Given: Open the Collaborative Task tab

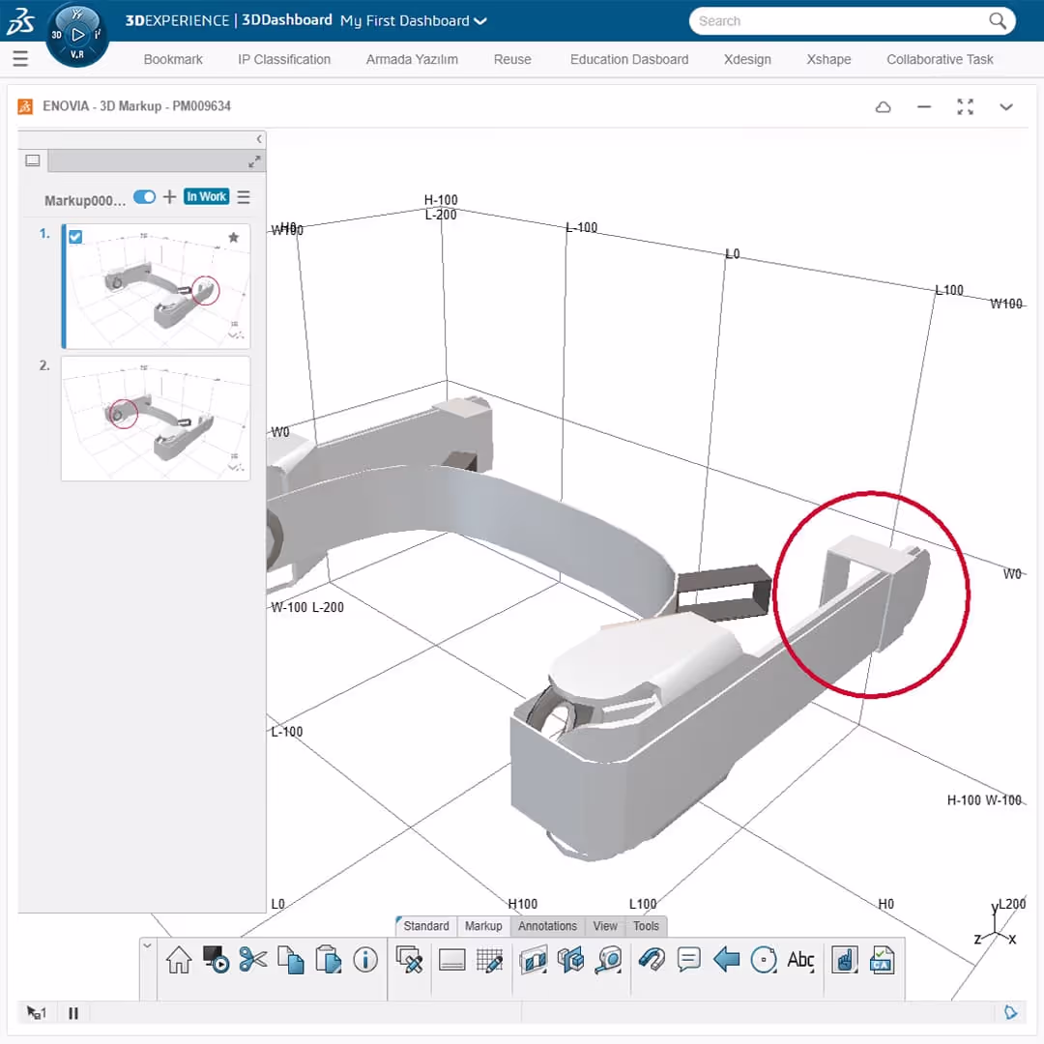Looking at the screenshot, I should pyautogui.click(x=941, y=59).
